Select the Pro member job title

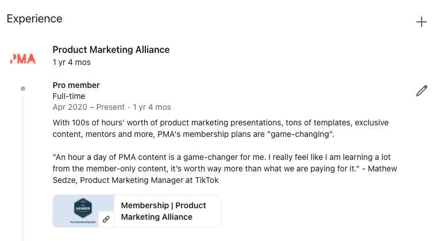coord(76,85)
